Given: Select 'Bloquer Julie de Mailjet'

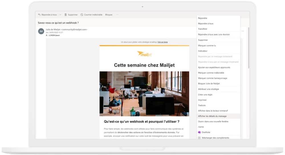Looking at the screenshot, I should pos(219,84).
